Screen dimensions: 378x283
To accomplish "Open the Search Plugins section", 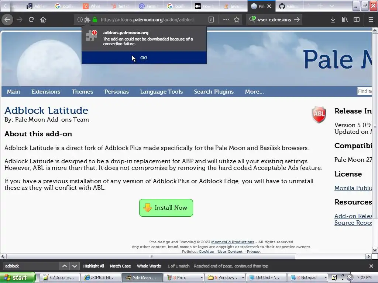I will click(214, 92).
